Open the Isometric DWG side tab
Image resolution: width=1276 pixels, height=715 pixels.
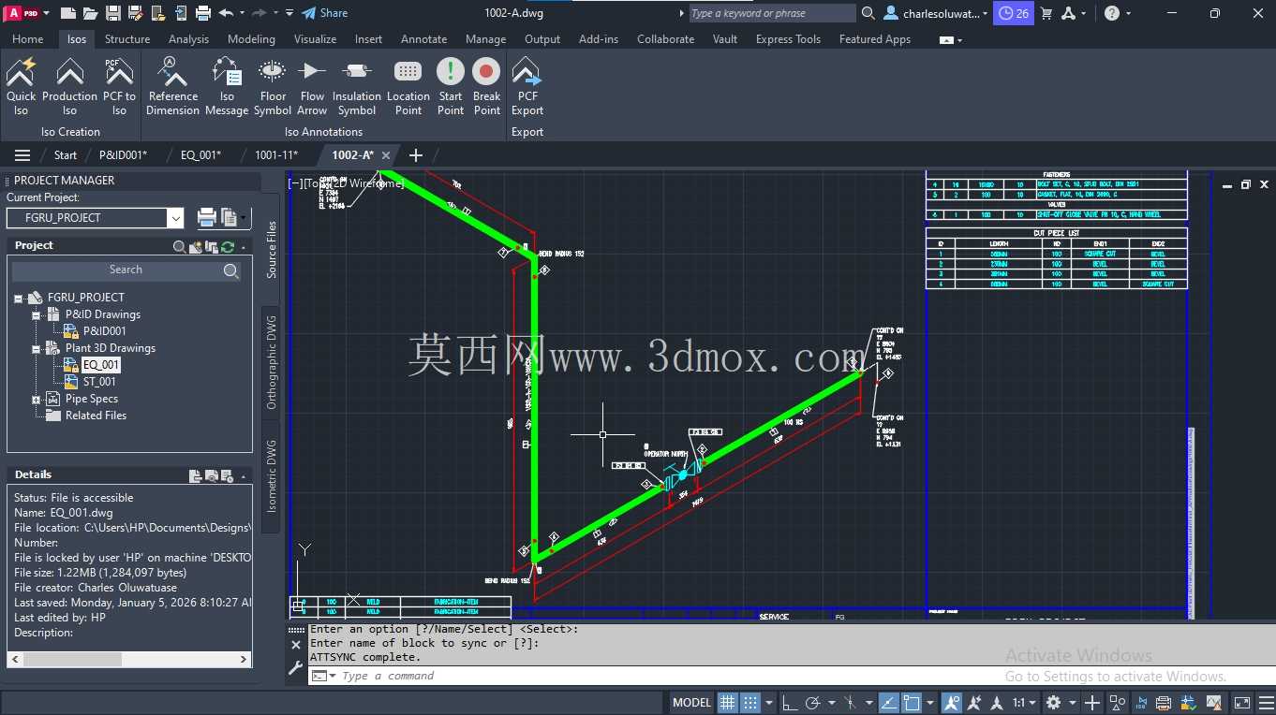pyautogui.click(x=272, y=476)
